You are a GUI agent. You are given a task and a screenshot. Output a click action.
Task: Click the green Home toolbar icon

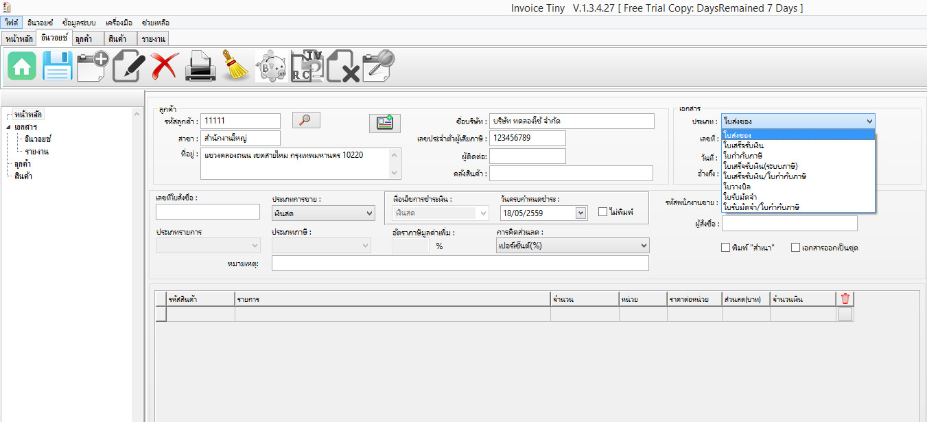22,67
